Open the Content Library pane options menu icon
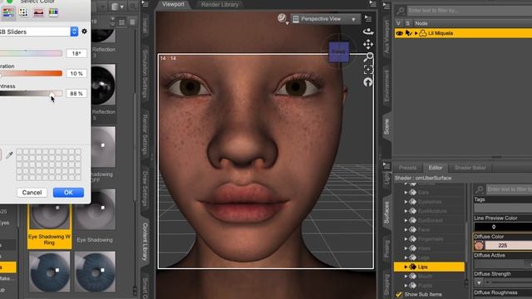This screenshot has height=299, width=532. [x=145, y=4]
